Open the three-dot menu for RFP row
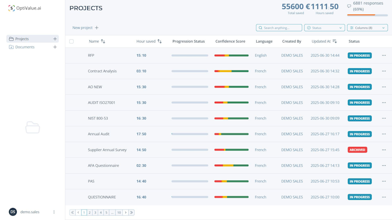The height and width of the screenshot is (220, 392). (384, 55)
